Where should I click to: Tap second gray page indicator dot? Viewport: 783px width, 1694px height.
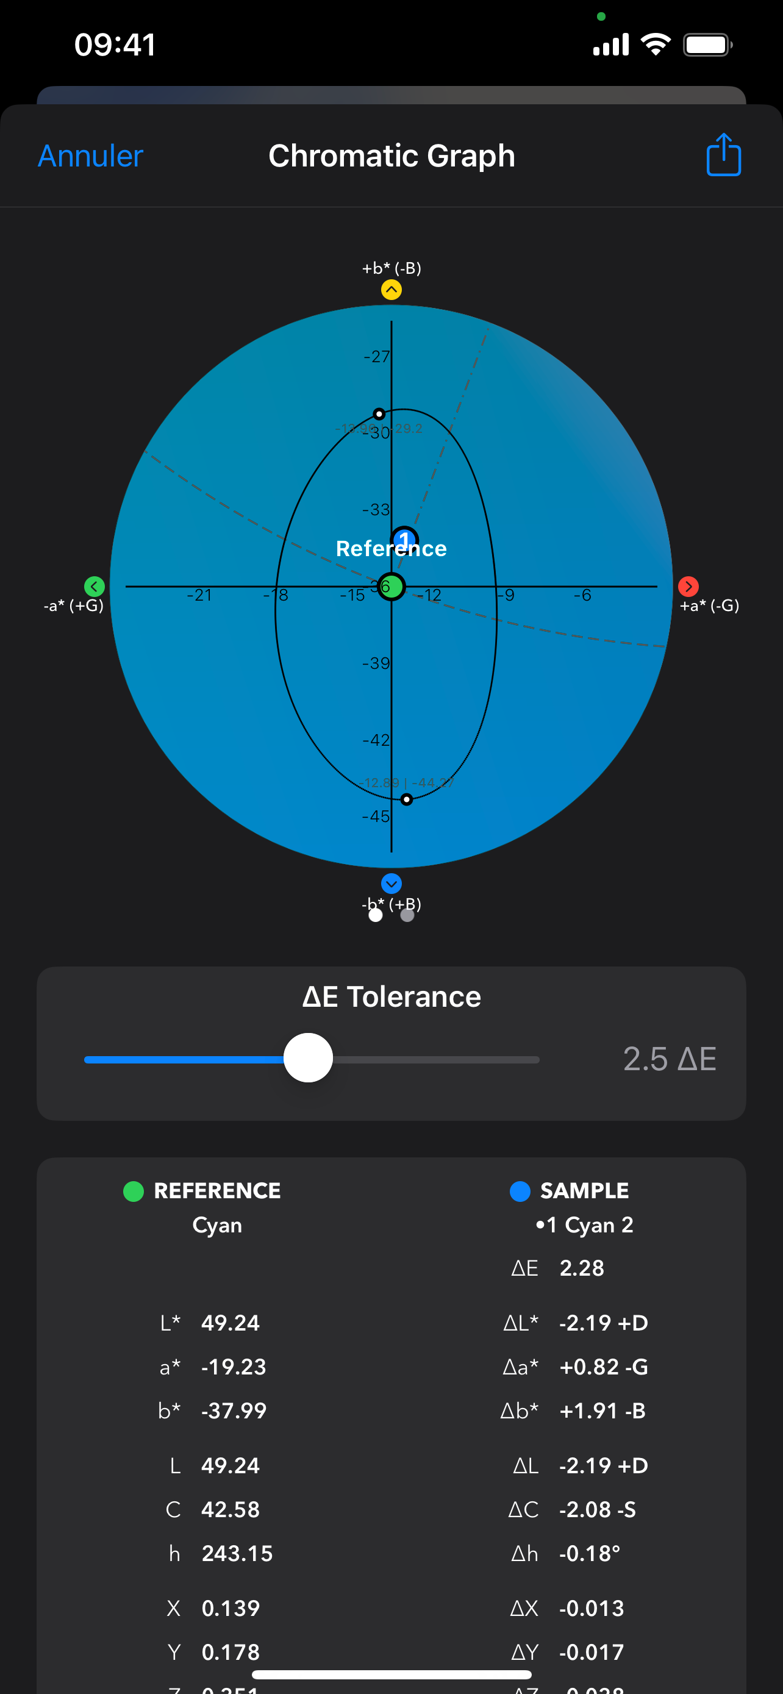click(407, 915)
